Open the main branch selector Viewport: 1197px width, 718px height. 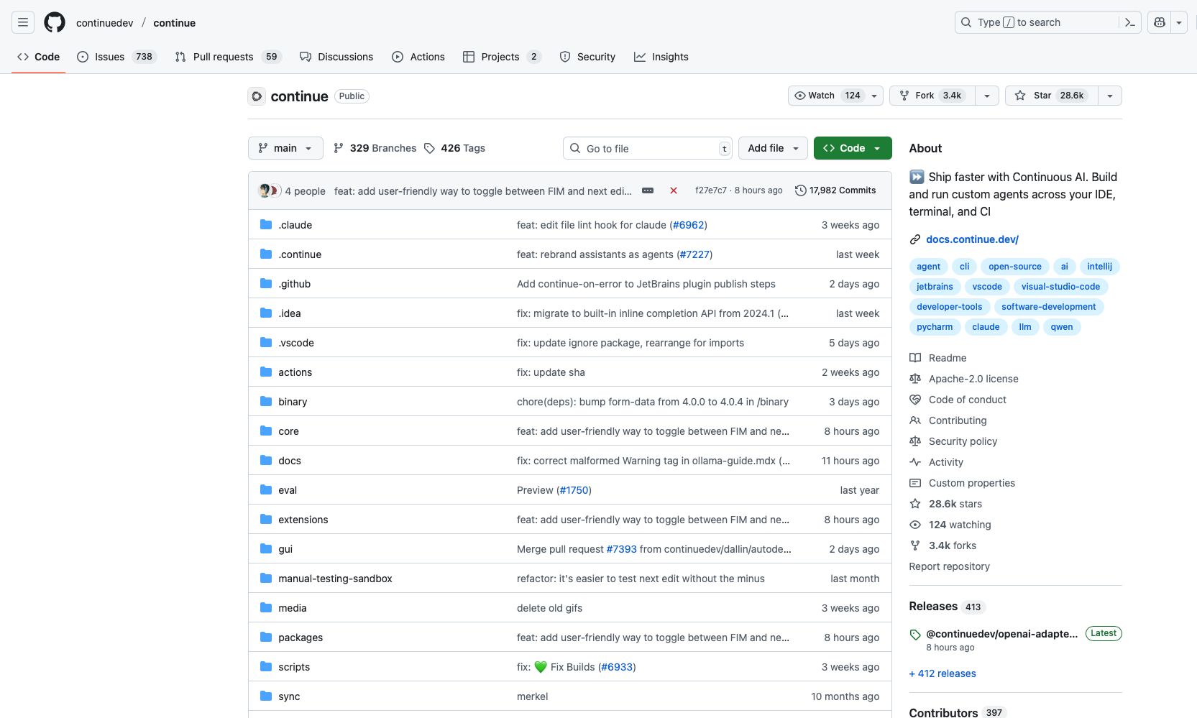[x=285, y=148]
